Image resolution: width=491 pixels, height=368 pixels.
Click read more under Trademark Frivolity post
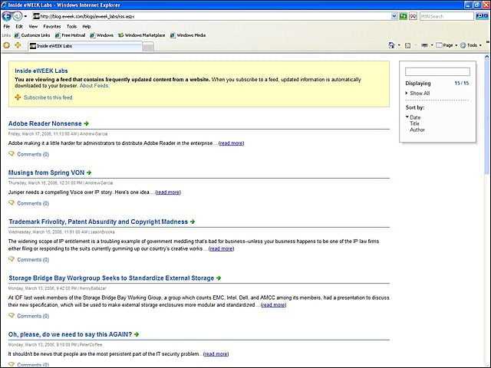pos(221,248)
